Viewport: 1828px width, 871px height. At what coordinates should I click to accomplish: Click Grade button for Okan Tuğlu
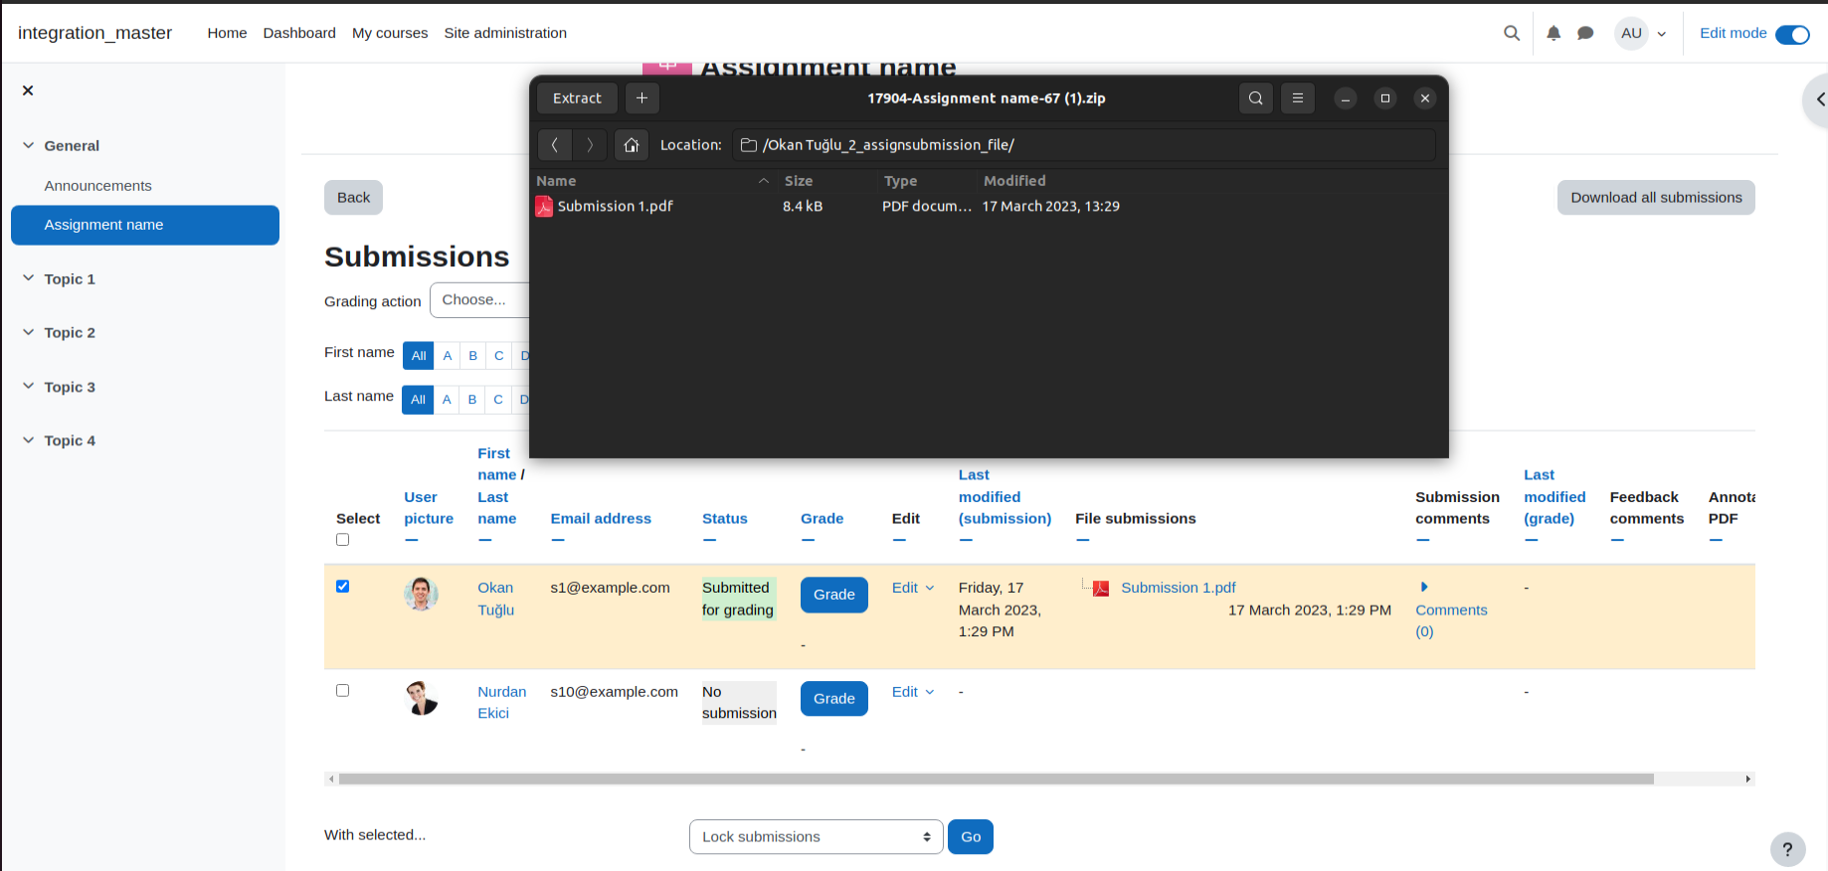coord(833,595)
